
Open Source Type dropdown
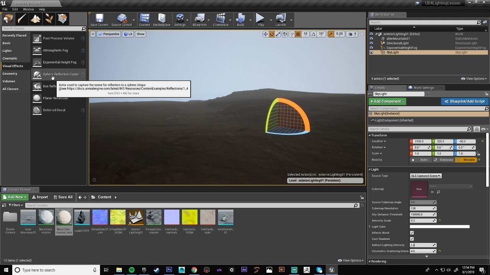[426, 176]
